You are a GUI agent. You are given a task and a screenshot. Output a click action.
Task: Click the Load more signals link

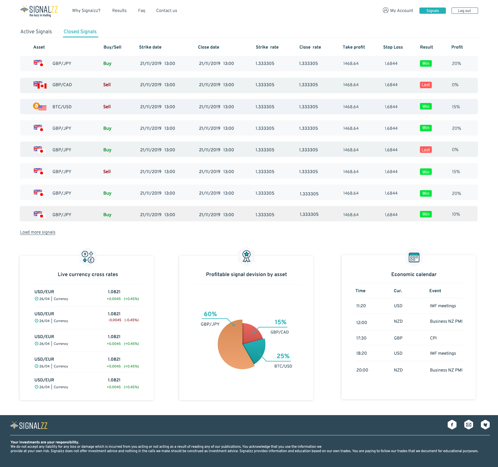tap(38, 232)
